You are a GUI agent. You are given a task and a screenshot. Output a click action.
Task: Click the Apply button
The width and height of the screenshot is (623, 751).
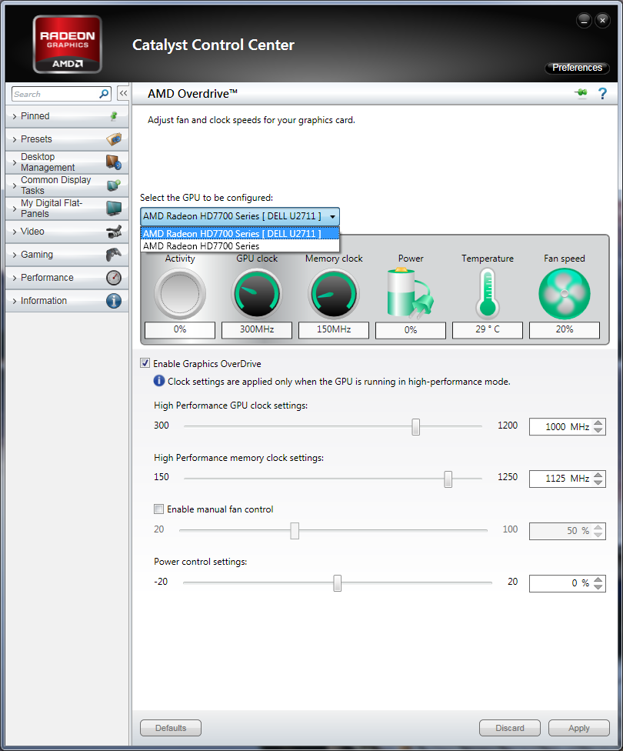coord(579,728)
